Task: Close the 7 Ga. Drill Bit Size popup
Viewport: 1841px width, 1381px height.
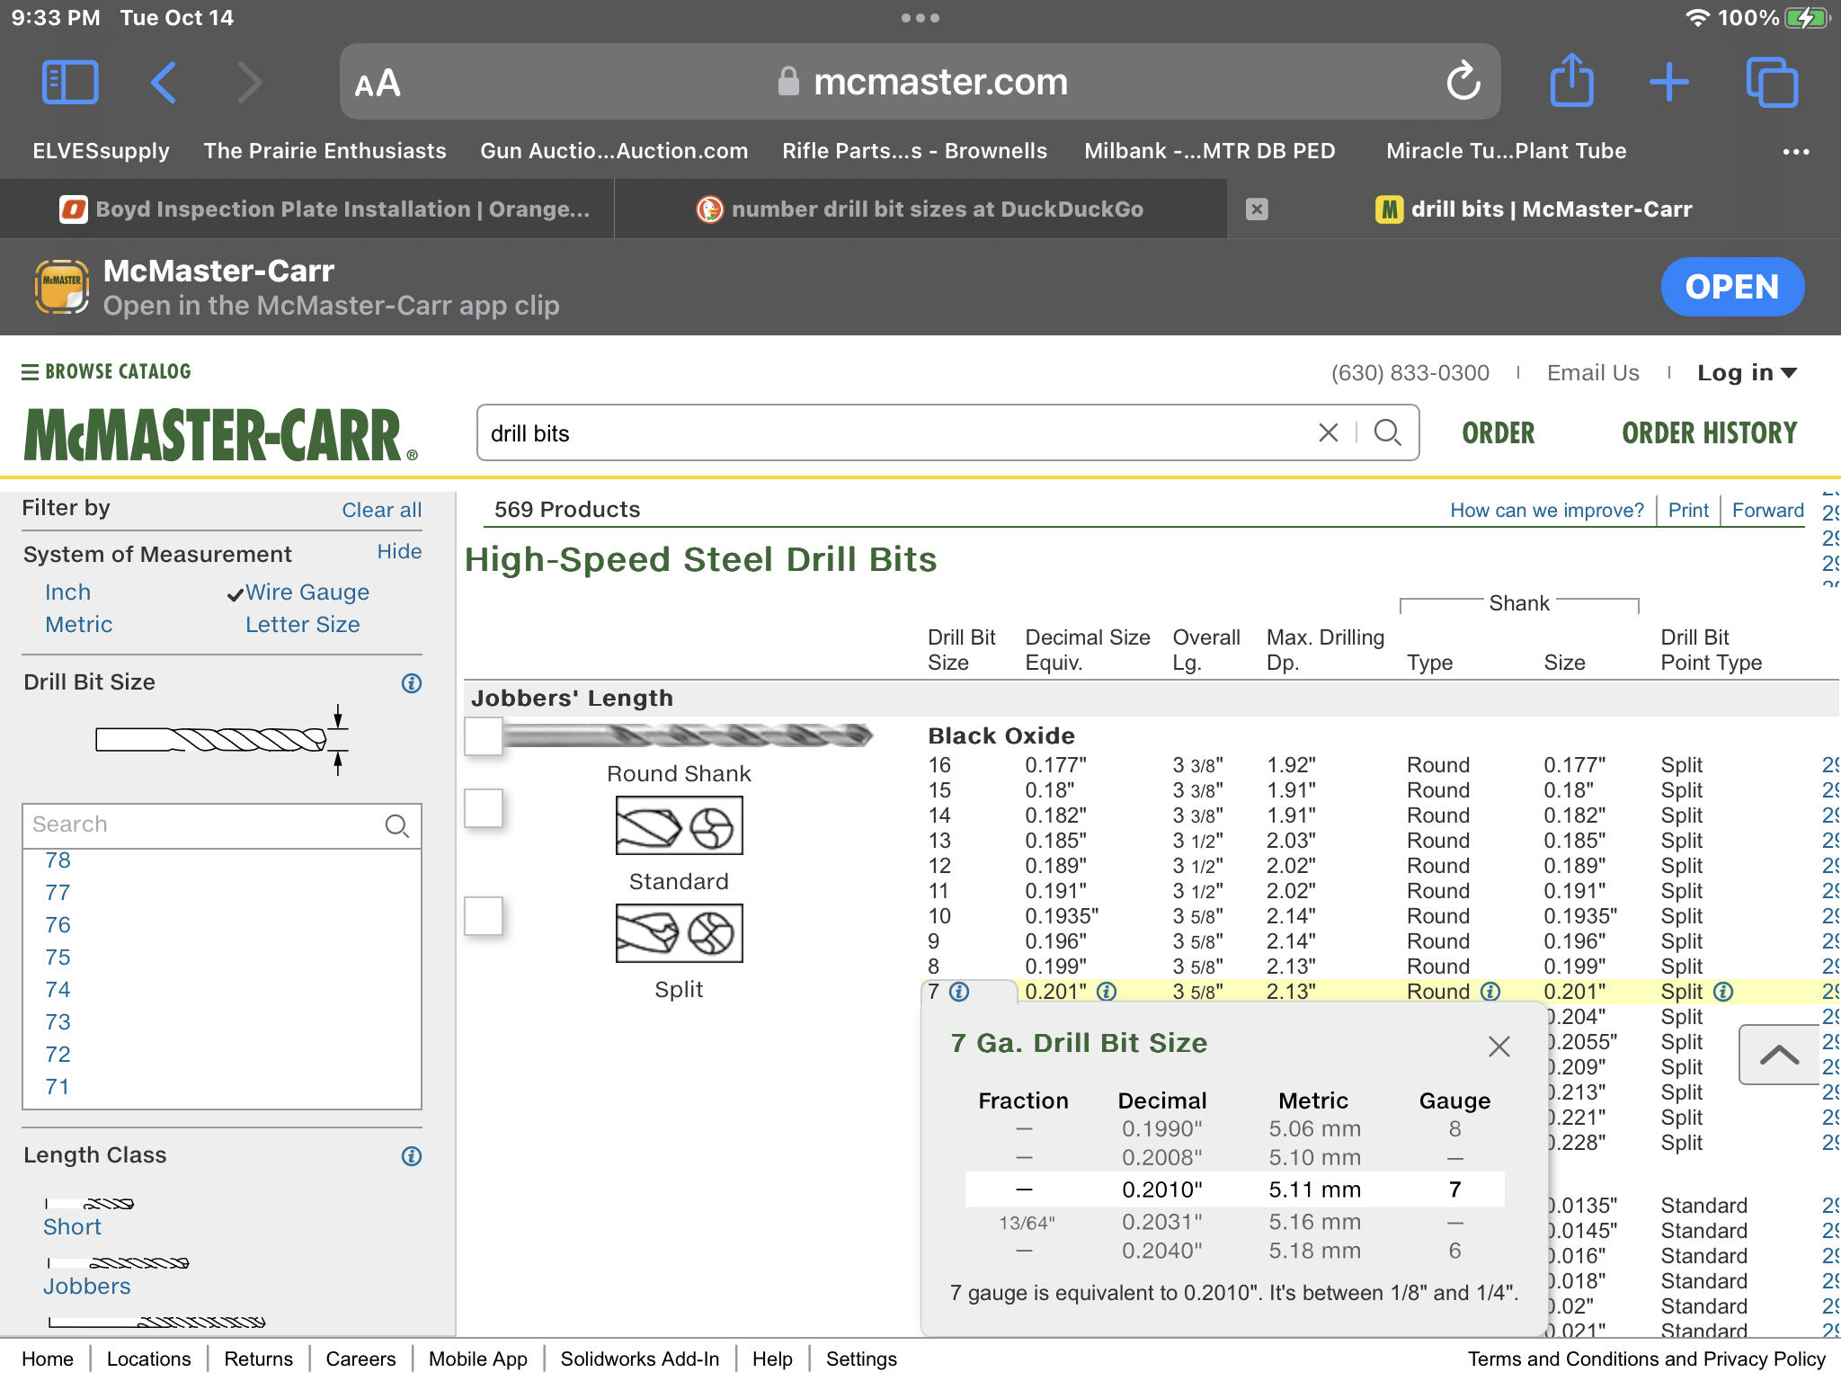Action: [x=1499, y=1047]
